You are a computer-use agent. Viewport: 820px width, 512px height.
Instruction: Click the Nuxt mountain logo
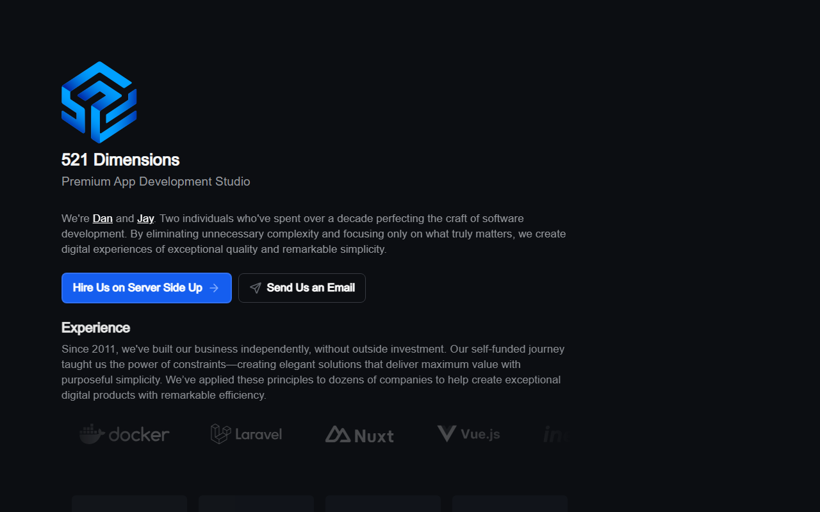click(x=359, y=435)
